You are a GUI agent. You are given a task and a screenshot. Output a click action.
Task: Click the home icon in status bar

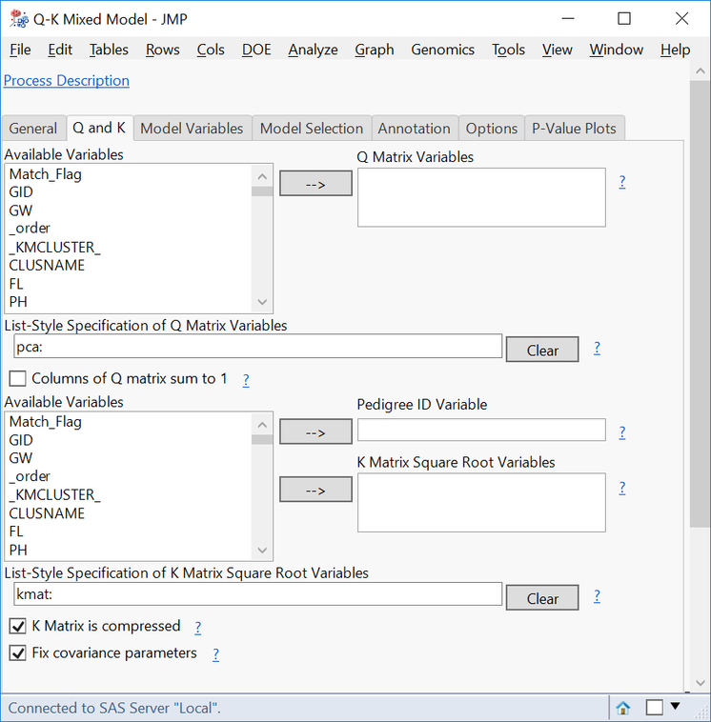(x=622, y=708)
